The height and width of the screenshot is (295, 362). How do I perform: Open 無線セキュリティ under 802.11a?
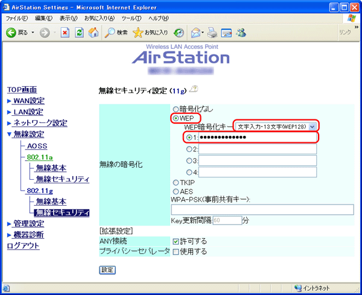(x=63, y=179)
